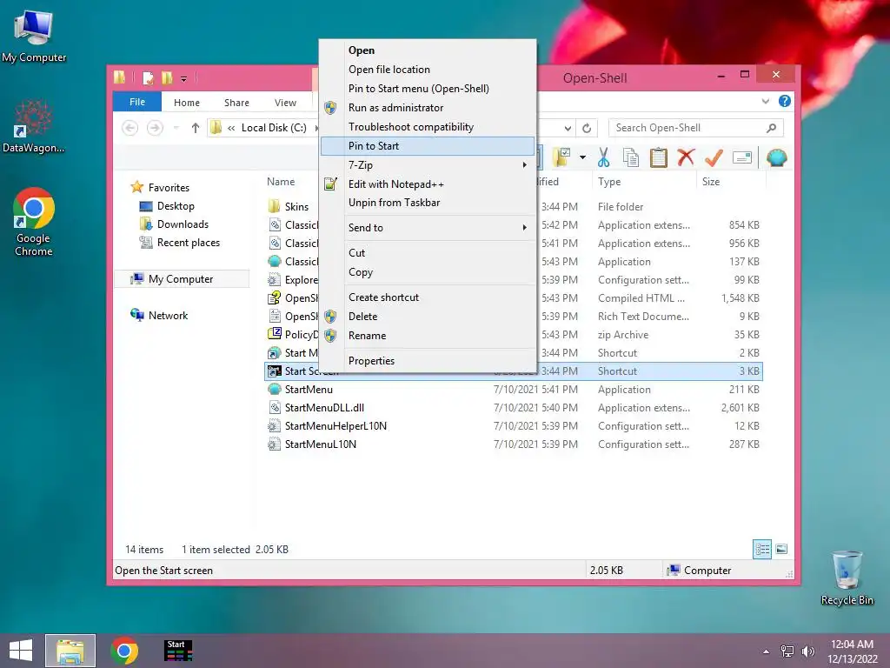Expand the Send to submenu
The width and height of the screenshot is (890, 668).
(x=427, y=227)
